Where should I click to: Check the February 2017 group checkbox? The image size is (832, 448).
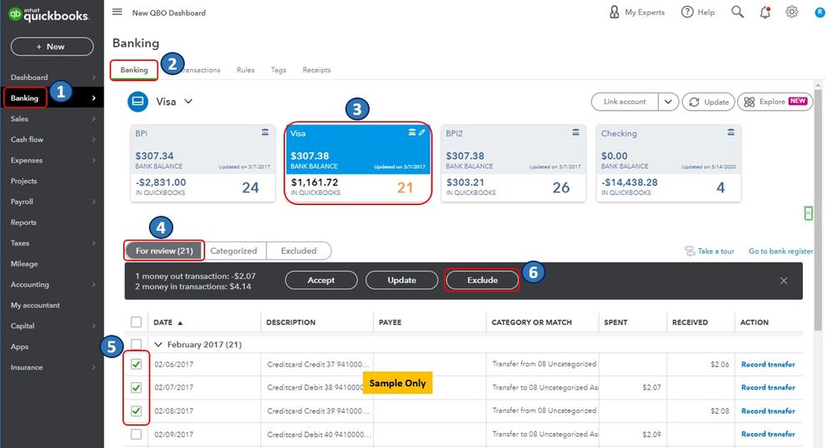[137, 345]
